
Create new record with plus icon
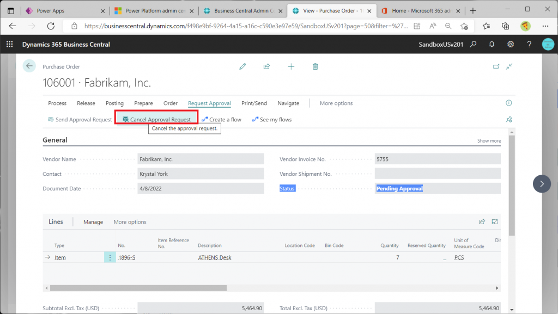[x=291, y=66]
